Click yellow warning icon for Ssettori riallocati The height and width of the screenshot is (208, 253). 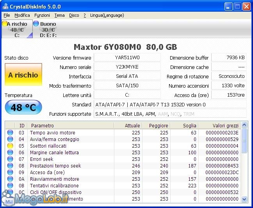point(10,146)
